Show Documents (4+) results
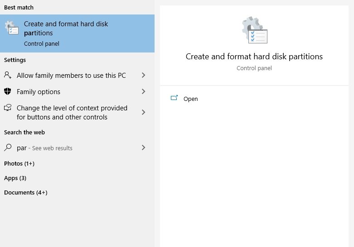Viewport: 354px width, 247px height. (x=25, y=192)
